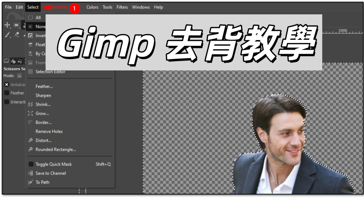Close the open Select menu
Image resolution: width=364 pixels, height=205 pixels.
[33, 7]
